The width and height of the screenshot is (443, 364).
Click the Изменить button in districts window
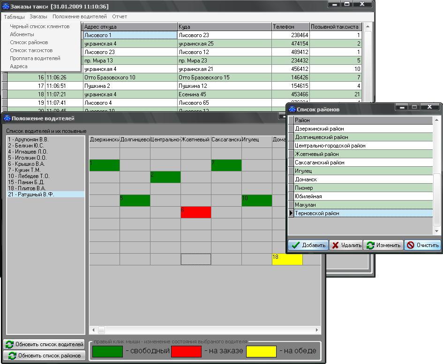click(x=383, y=245)
